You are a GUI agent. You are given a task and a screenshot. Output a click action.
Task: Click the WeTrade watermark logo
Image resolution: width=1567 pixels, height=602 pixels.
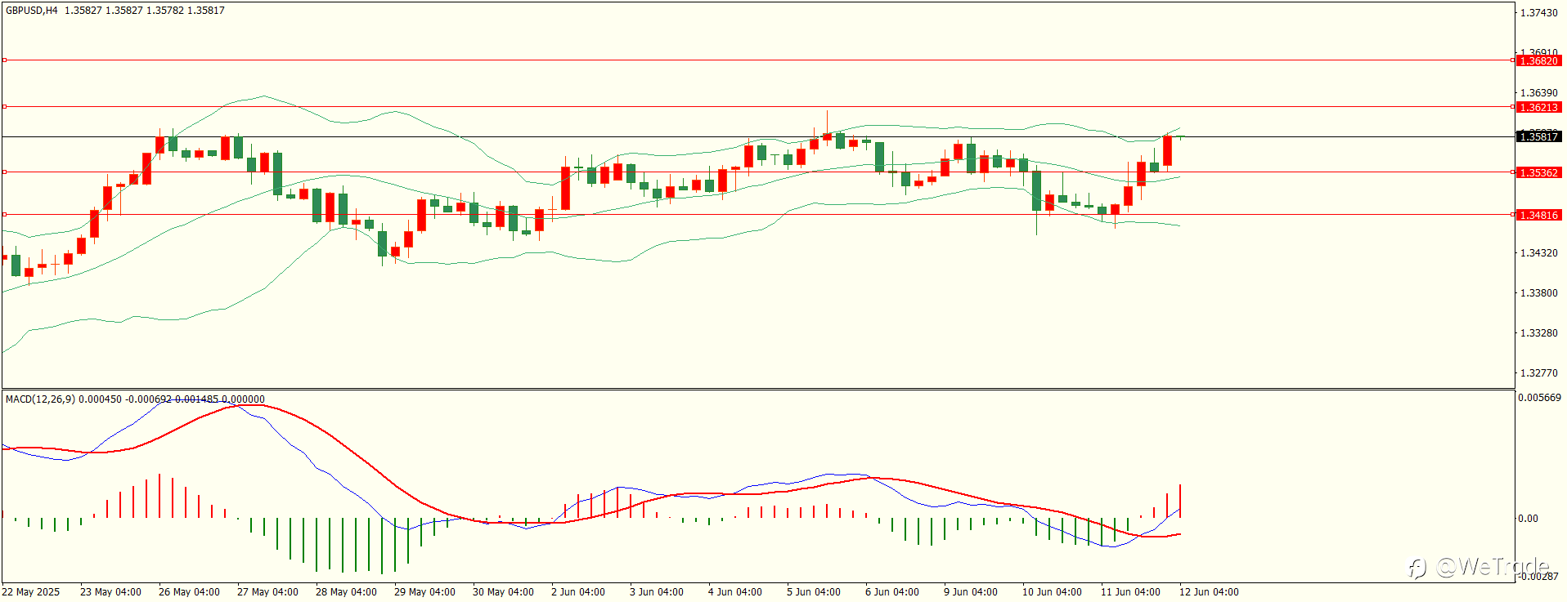tap(1478, 566)
